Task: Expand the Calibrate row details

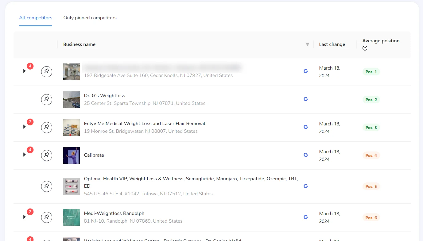Action: pos(25,155)
